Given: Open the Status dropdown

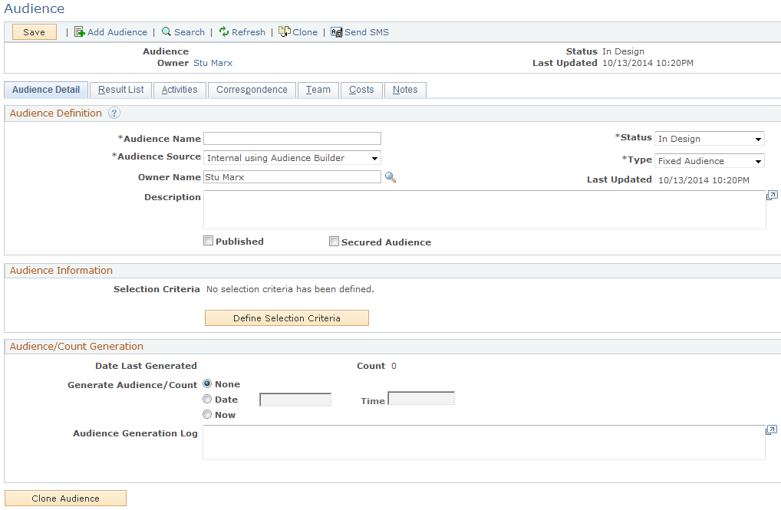Looking at the screenshot, I should 710,139.
